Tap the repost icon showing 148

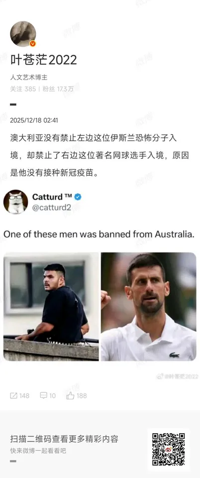[x=14, y=395]
